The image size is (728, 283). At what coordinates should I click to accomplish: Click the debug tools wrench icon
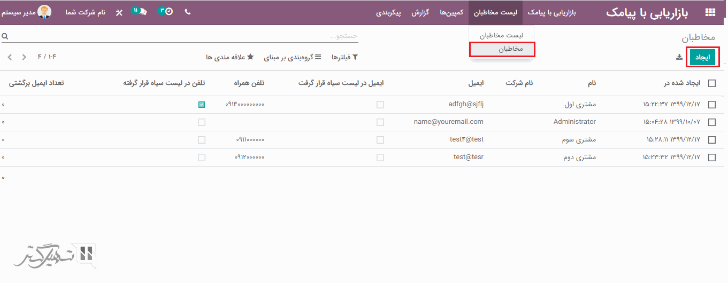[x=119, y=12]
